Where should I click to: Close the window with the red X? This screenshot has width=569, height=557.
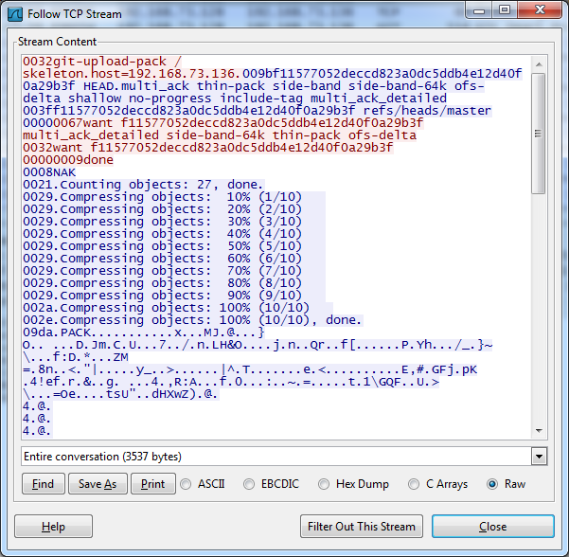pyautogui.click(x=539, y=9)
